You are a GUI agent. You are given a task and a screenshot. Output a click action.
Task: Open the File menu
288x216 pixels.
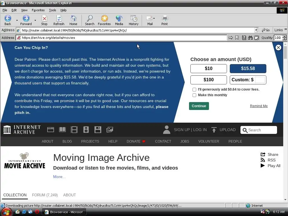[5, 10]
